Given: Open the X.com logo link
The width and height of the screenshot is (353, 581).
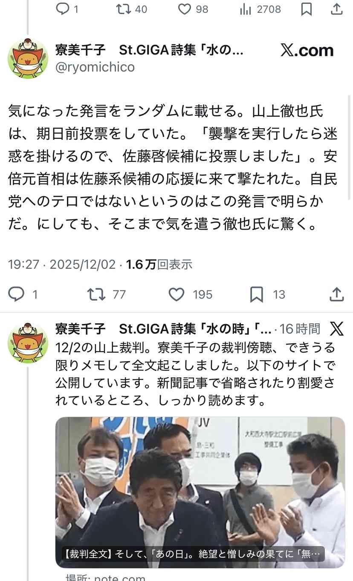Looking at the screenshot, I should [307, 51].
